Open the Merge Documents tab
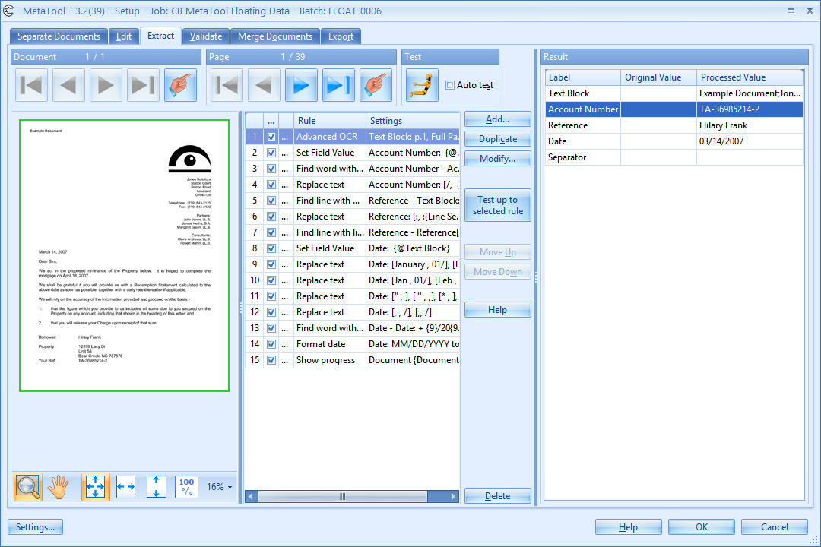Image resolution: width=821 pixels, height=547 pixels. click(x=275, y=36)
